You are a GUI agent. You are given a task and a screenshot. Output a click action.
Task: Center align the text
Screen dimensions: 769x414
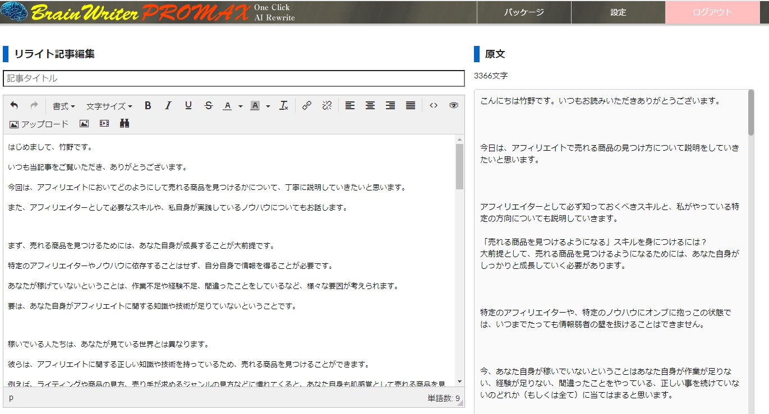click(x=370, y=106)
